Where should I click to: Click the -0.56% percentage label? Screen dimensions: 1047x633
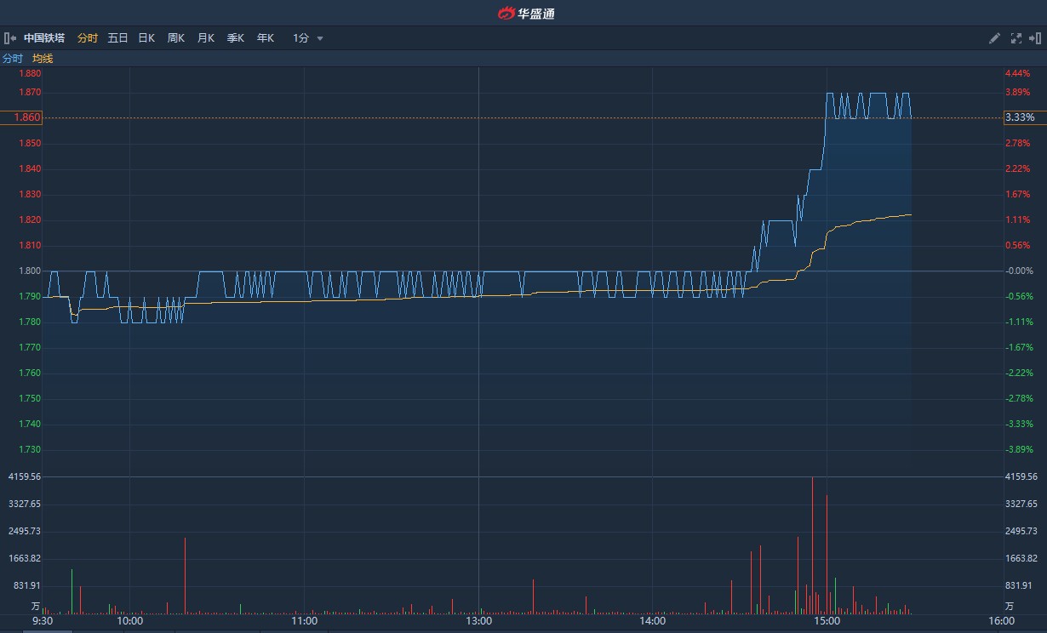tap(1019, 296)
